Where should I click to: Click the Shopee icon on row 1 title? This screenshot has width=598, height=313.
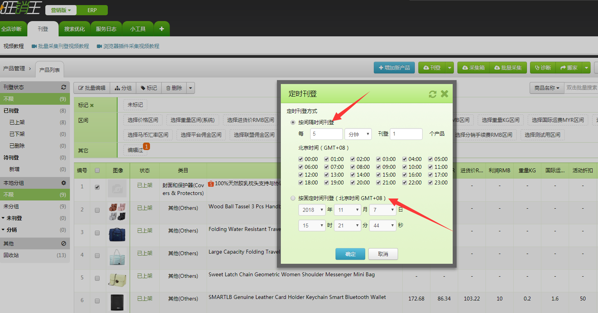211,183
